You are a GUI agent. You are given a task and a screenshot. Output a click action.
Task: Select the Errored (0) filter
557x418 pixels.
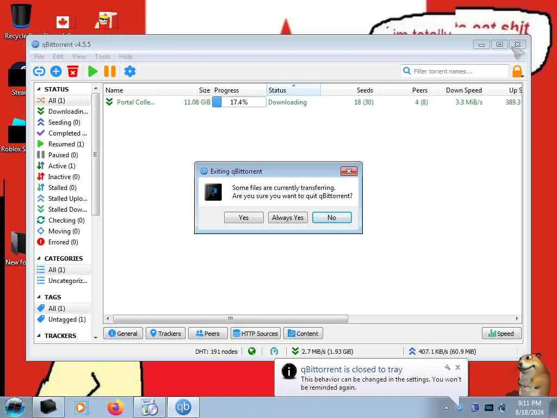63,242
